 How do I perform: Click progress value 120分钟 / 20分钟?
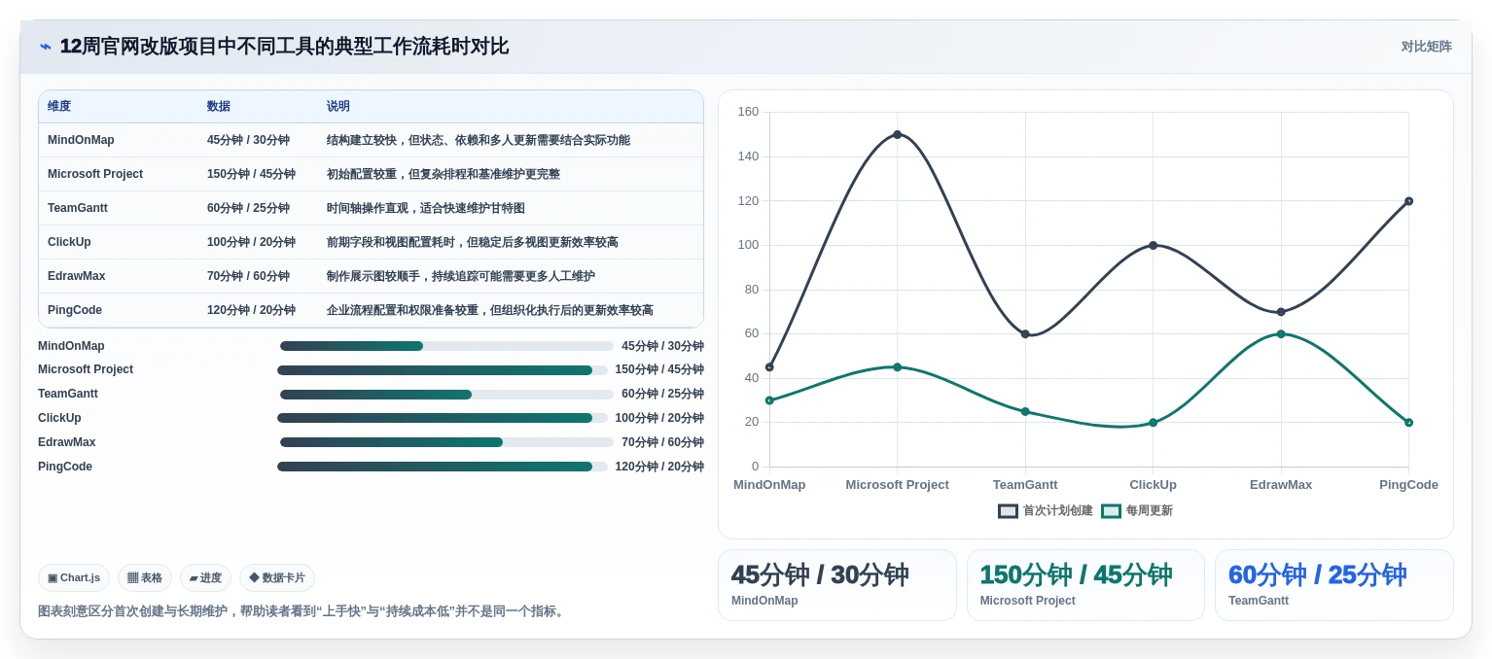coord(659,467)
